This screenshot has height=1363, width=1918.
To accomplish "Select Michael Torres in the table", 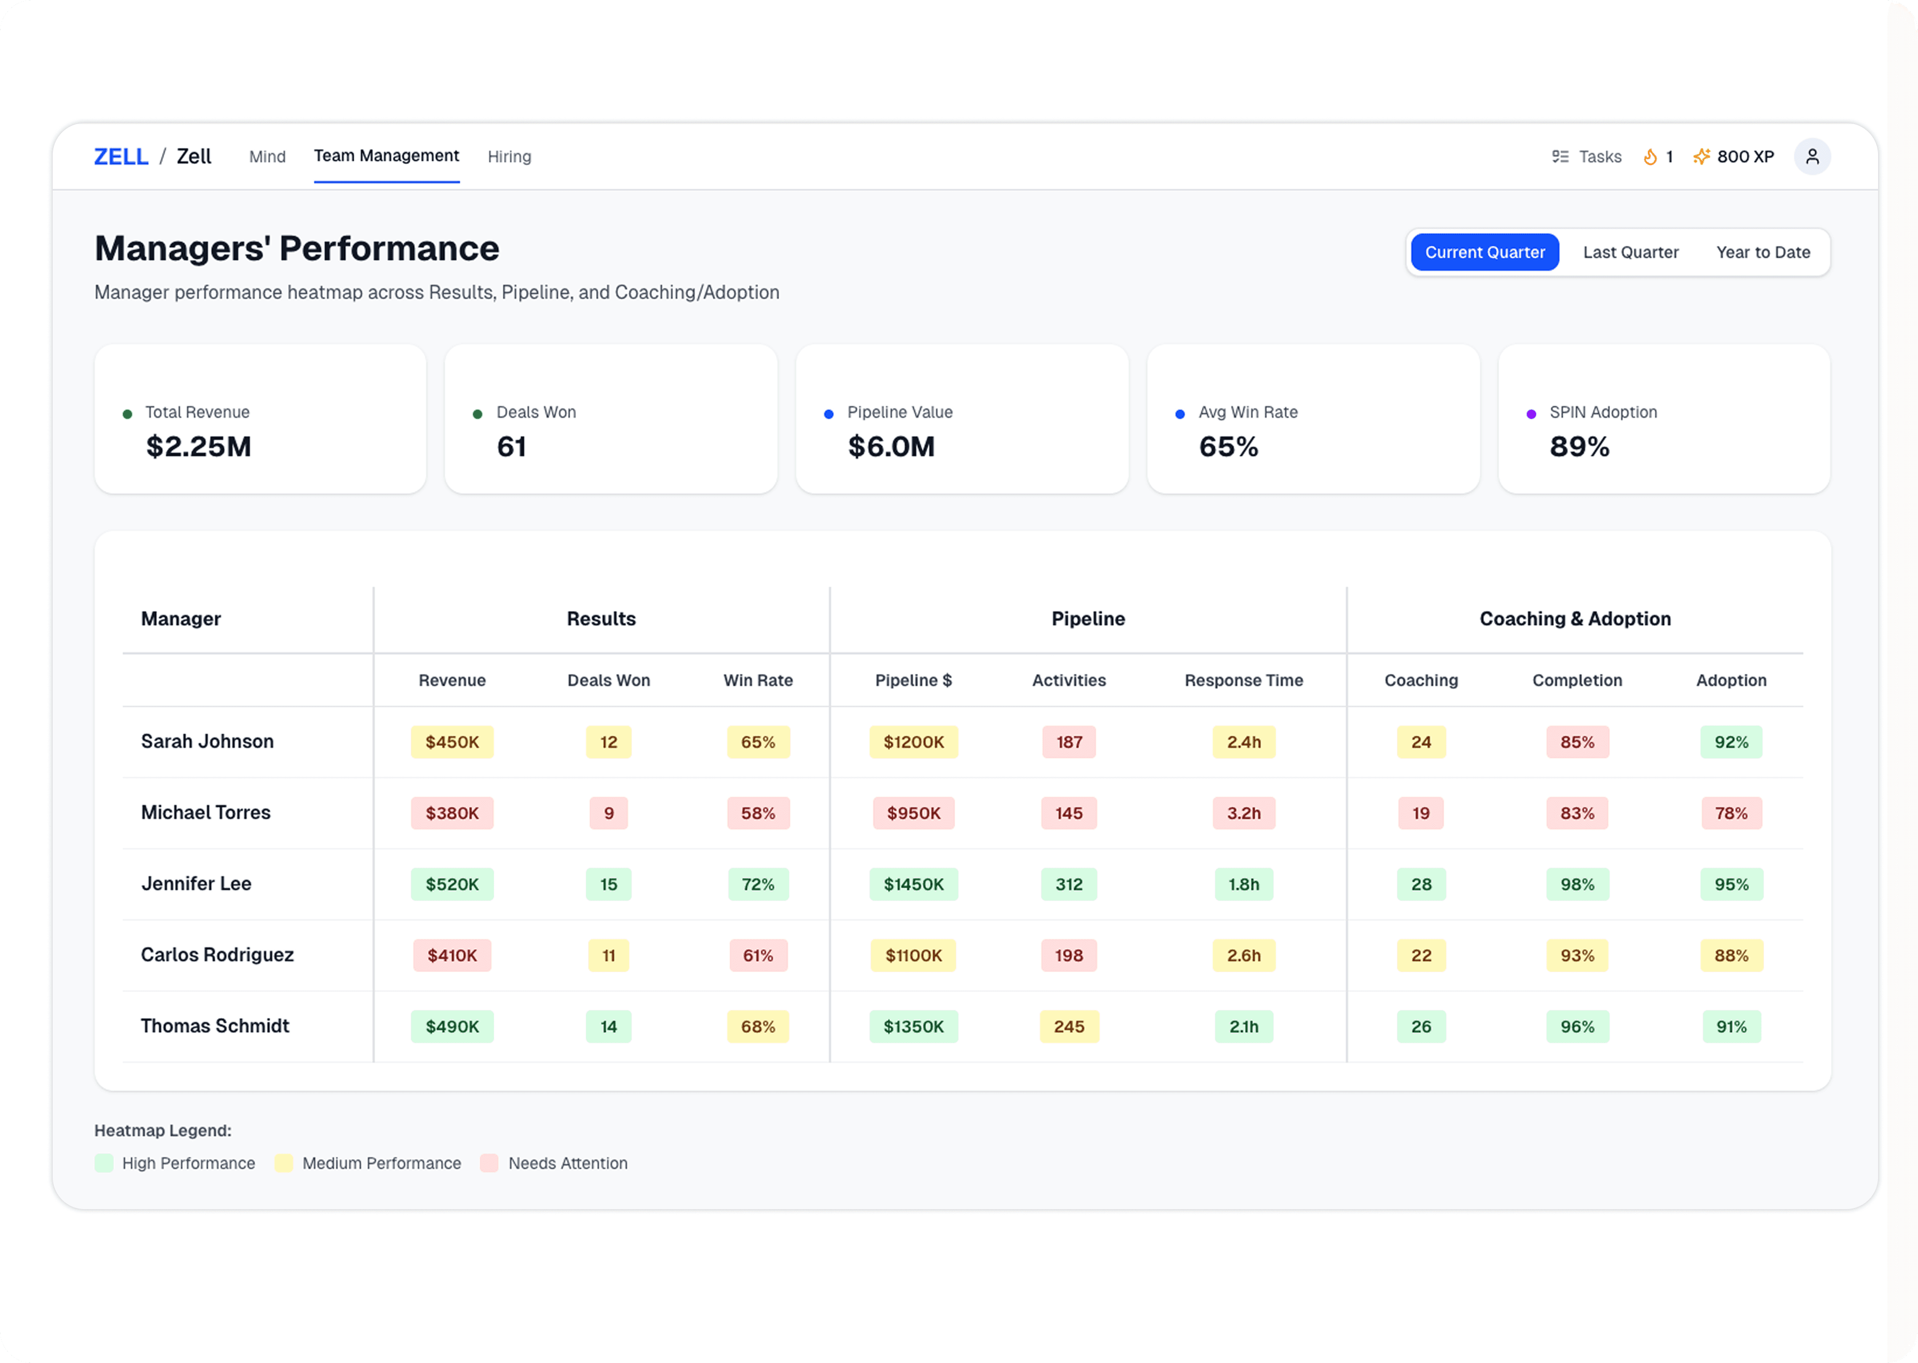I will tap(206, 813).
